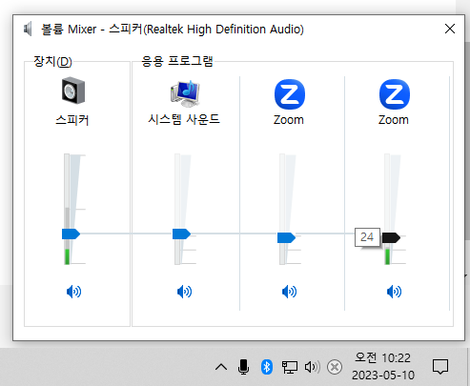
Task: Mute System Sounds (시스템 사운드)
Action: (x=184, y=292)
